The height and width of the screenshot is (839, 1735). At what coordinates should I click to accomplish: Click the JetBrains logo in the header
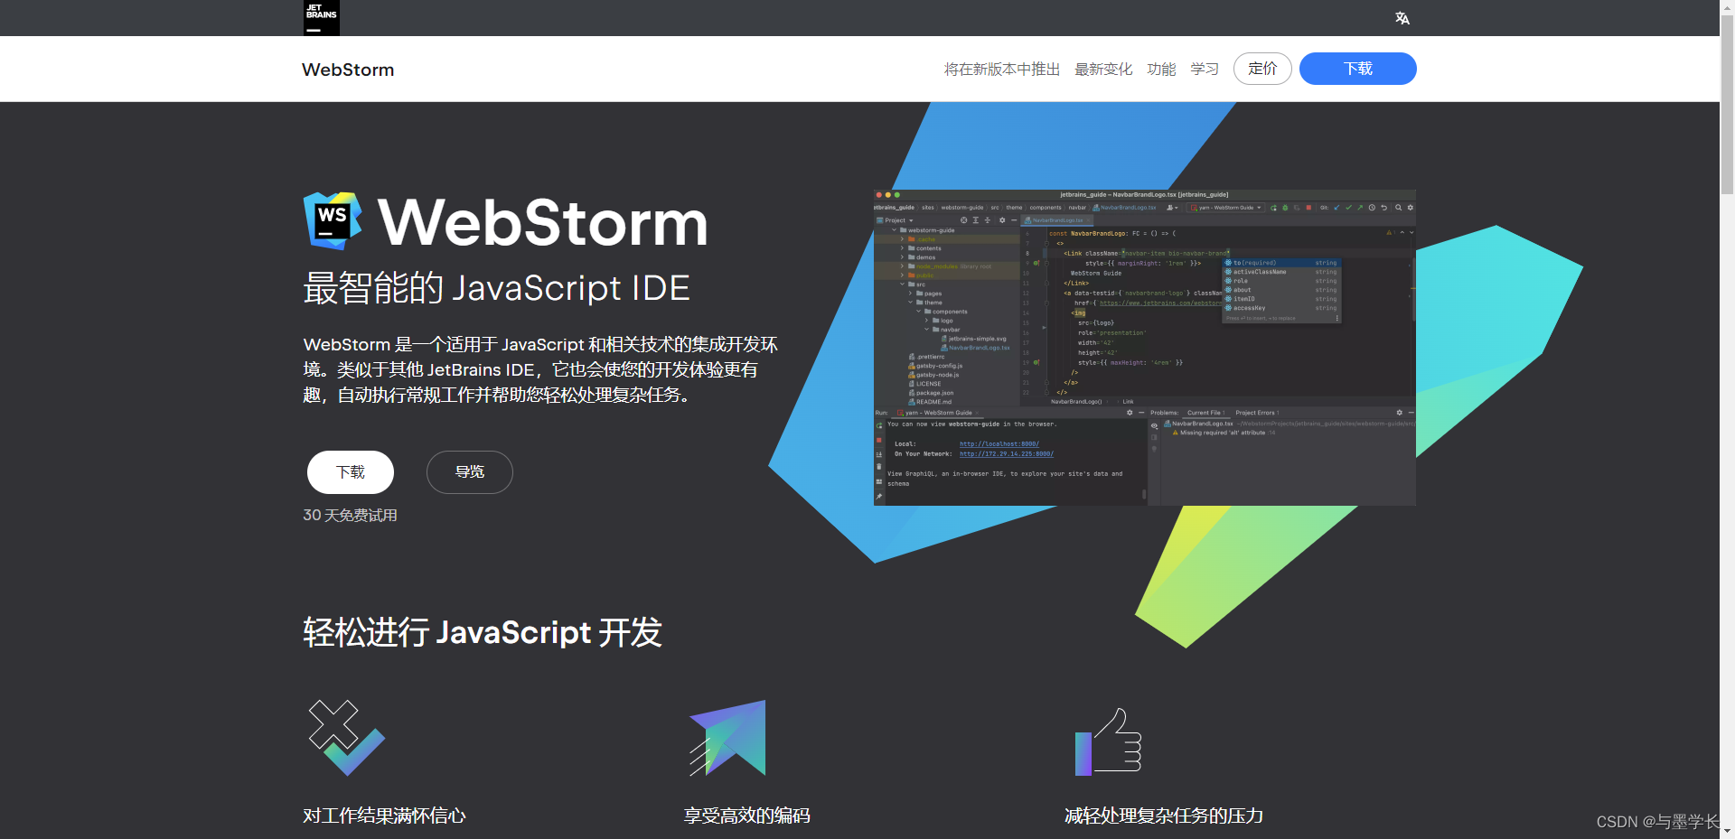click(321, 17)
